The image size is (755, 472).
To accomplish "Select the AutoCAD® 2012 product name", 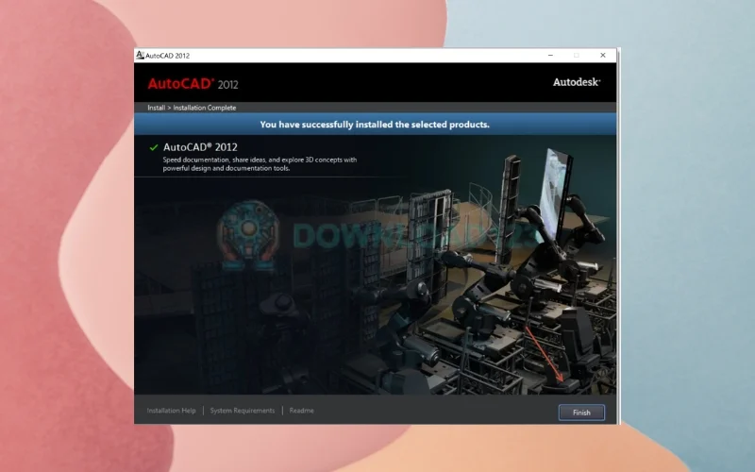I will coord(200,147).
